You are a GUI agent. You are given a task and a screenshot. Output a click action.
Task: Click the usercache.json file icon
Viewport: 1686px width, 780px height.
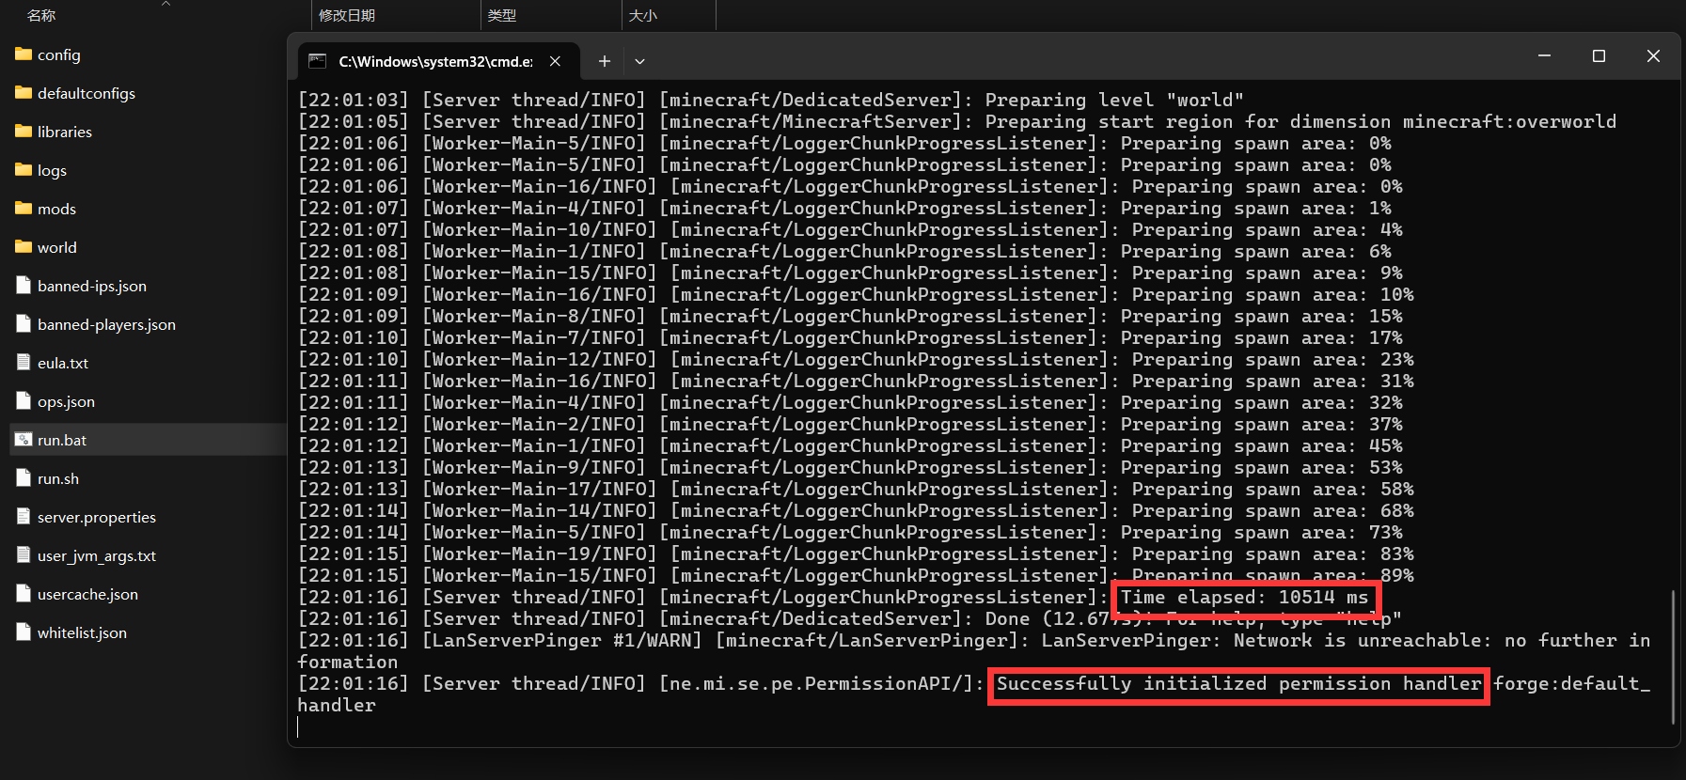24,594
